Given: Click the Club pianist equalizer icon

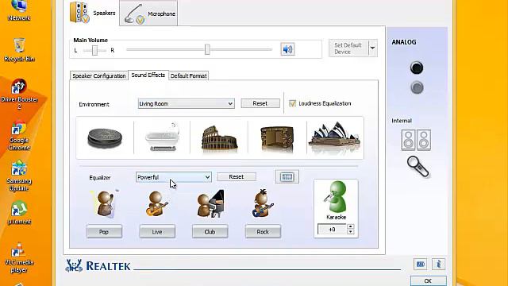Looking at the screenshot, I should click(210, 203).
